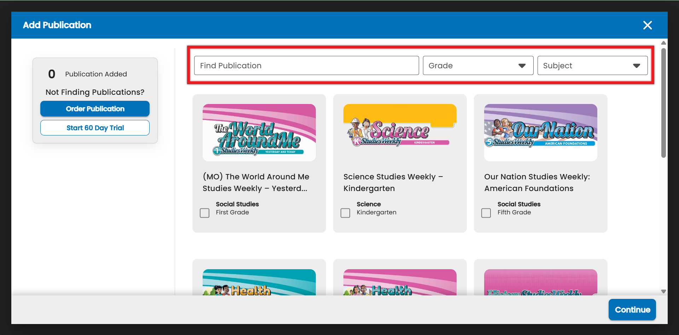The height and width of the screenshot is (335, 679).
Task: Click the publication list scrollbar thumb
Action: 663,103
